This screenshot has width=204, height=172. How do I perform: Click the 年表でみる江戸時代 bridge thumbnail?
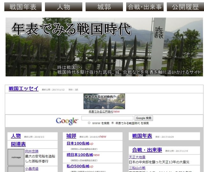coord(104,101)
